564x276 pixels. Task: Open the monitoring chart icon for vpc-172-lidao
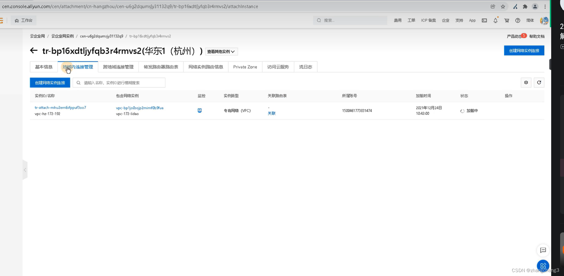pyautogui.click(x=200, y=110)
